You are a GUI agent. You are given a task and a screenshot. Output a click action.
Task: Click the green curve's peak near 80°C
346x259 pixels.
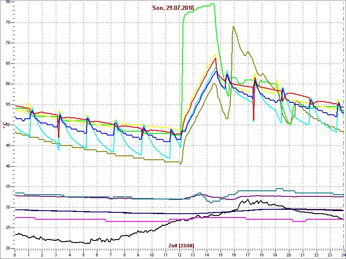pyautogui.click(x=213, y=4)
